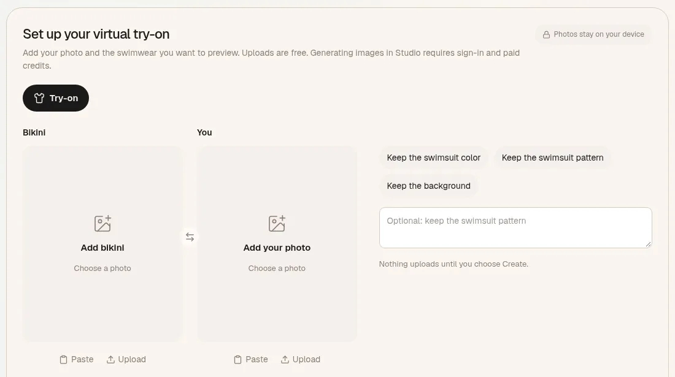Image resolution: width=675 pixels, height=377 pixels.
Task: Click the shirt icon on the Try-on button
Action: (39, 98)
